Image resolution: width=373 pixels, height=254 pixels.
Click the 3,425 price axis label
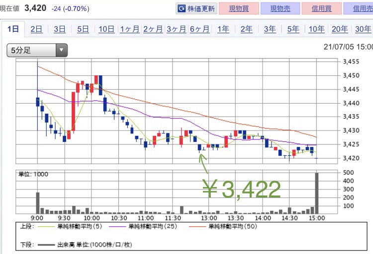point(351,144)
